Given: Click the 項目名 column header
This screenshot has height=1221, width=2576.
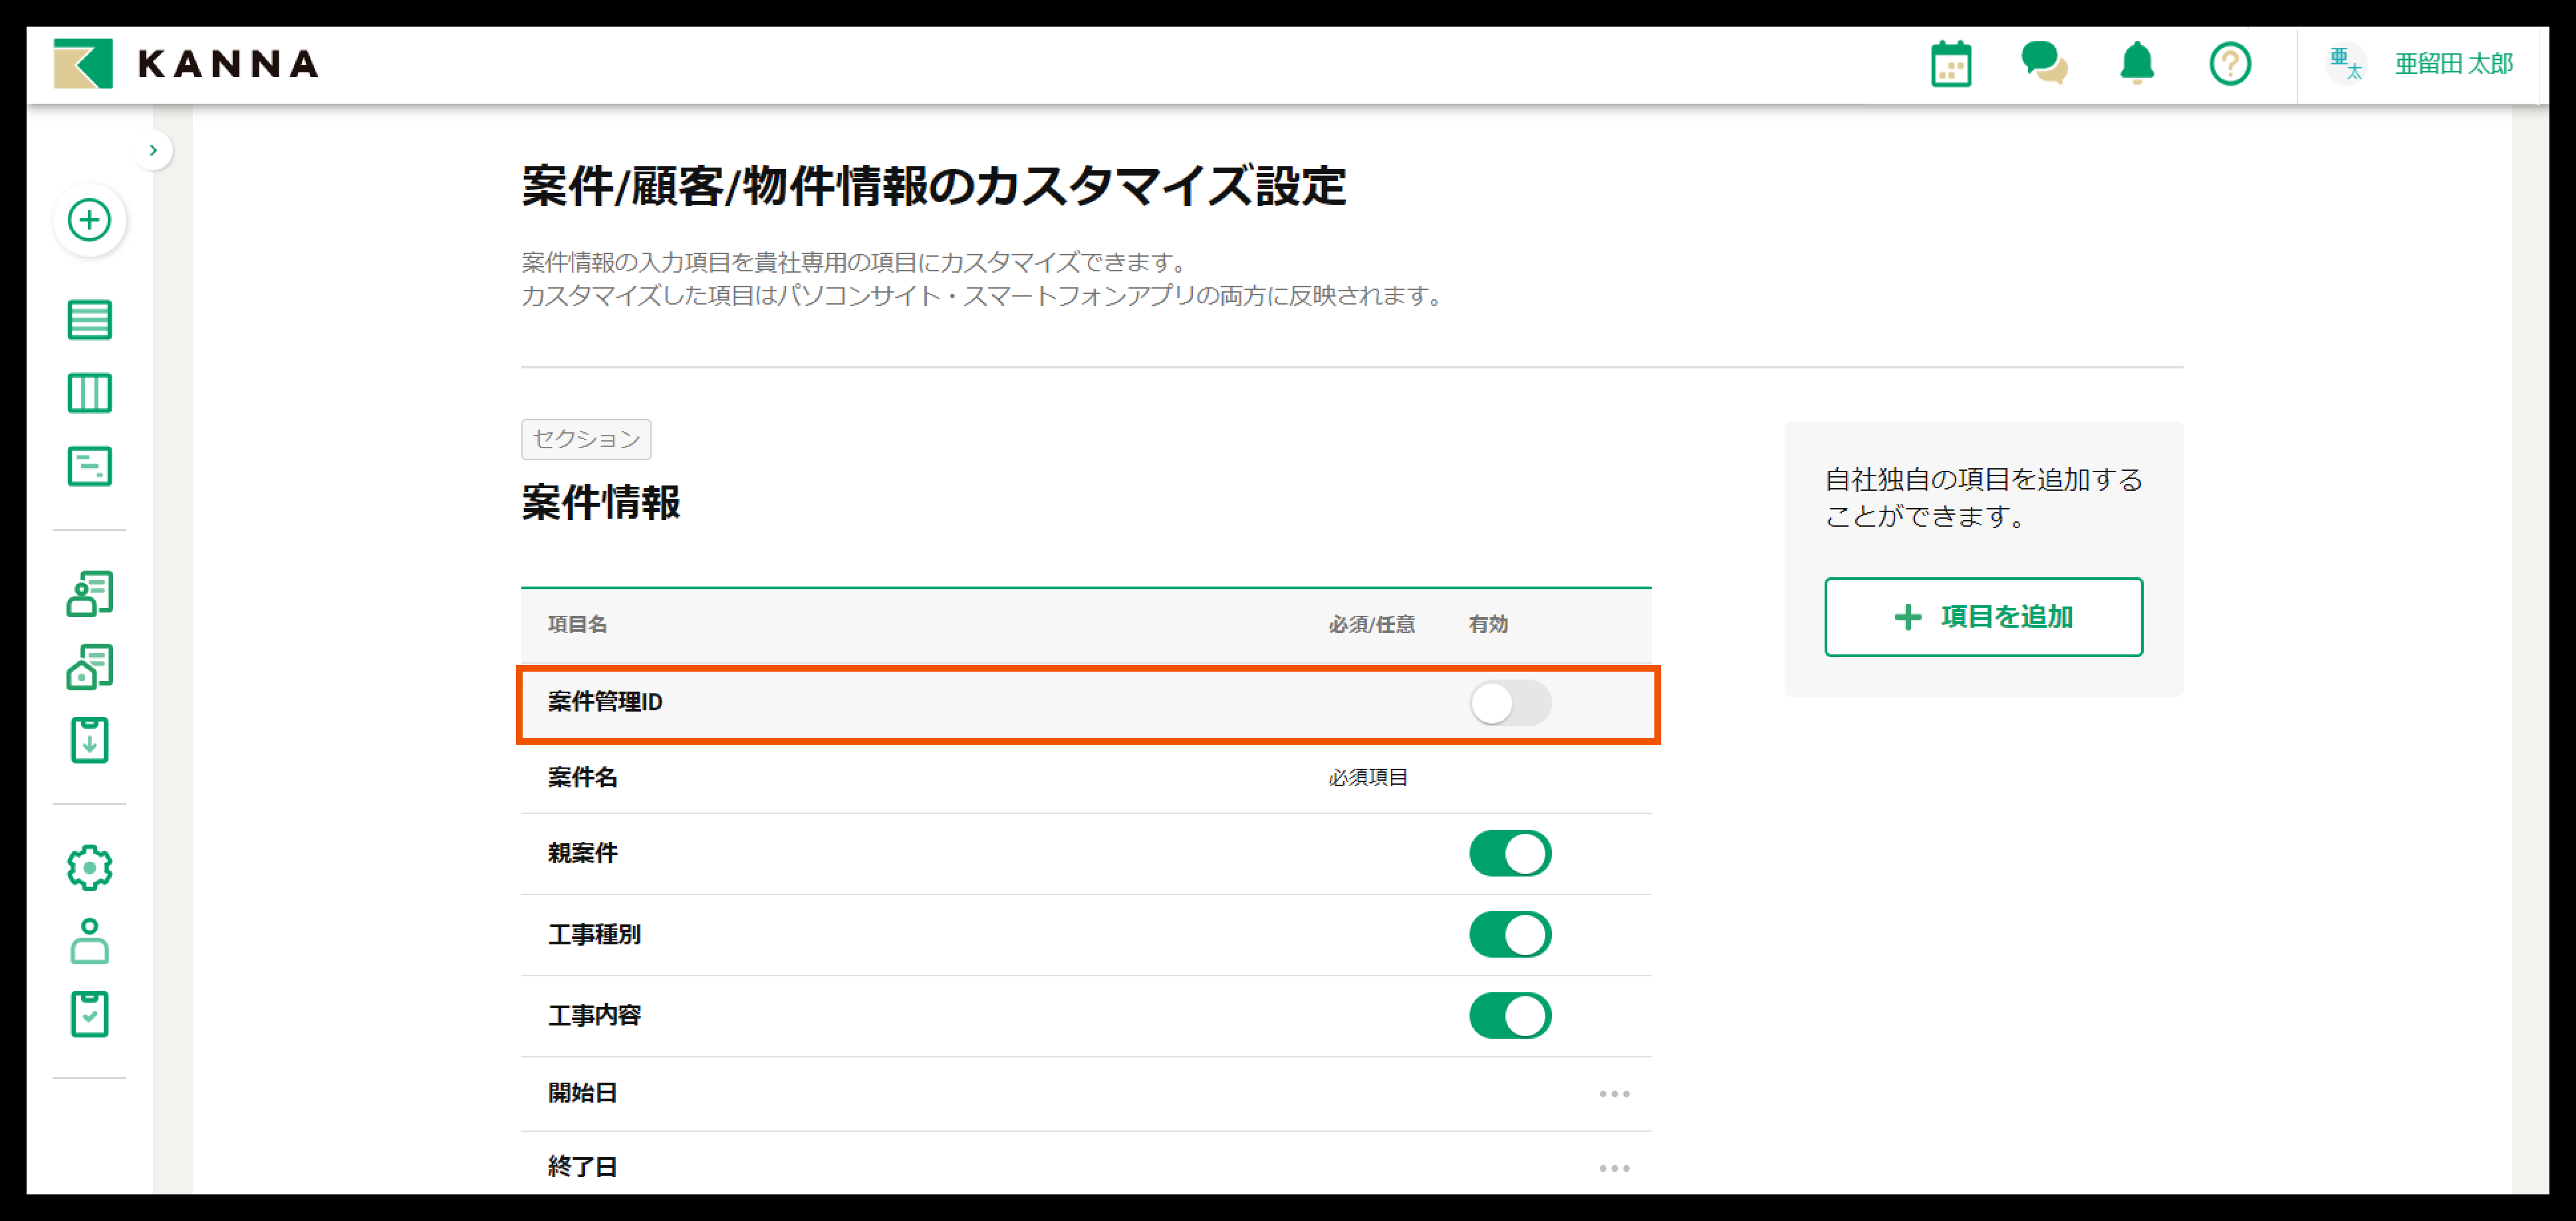Looking at the screenshot, I should pyautogui.click(x=577, y=624).
